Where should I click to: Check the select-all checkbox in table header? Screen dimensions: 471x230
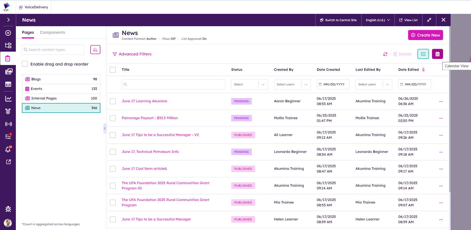(x=113, y=70)
